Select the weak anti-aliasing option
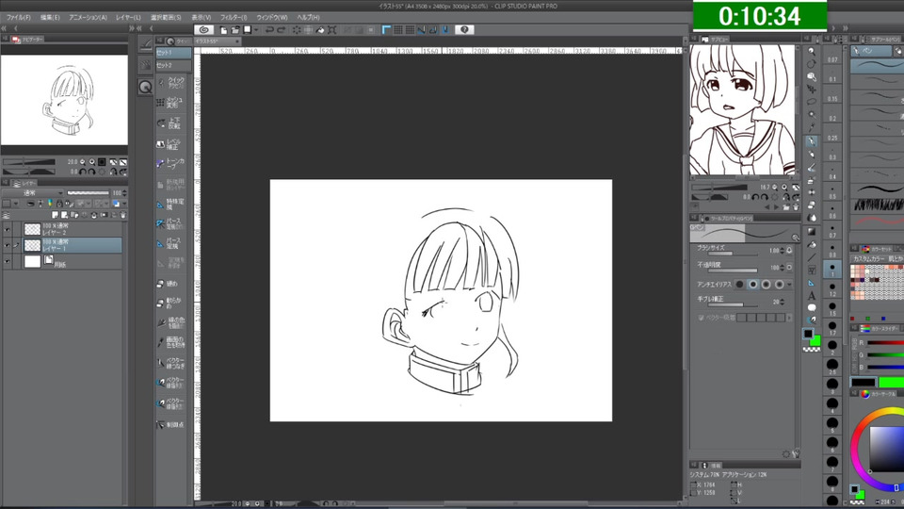904x509 pixels. point(753,285)
